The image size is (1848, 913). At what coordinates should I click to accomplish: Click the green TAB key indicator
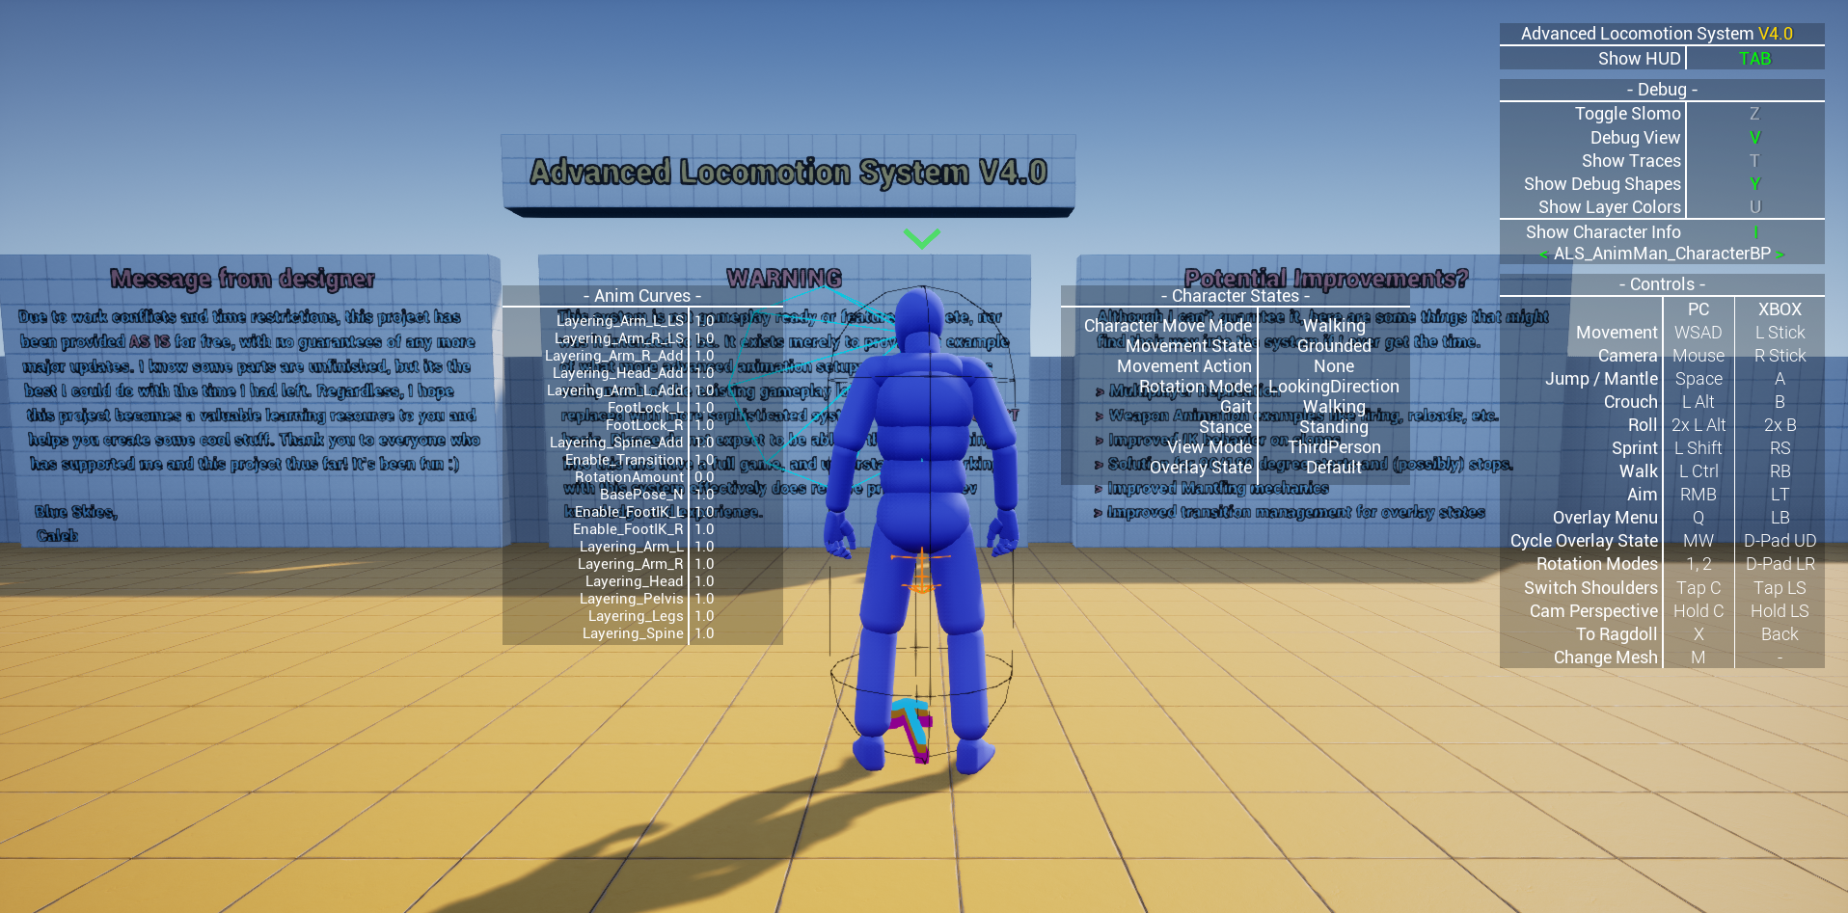point(1754,58)
